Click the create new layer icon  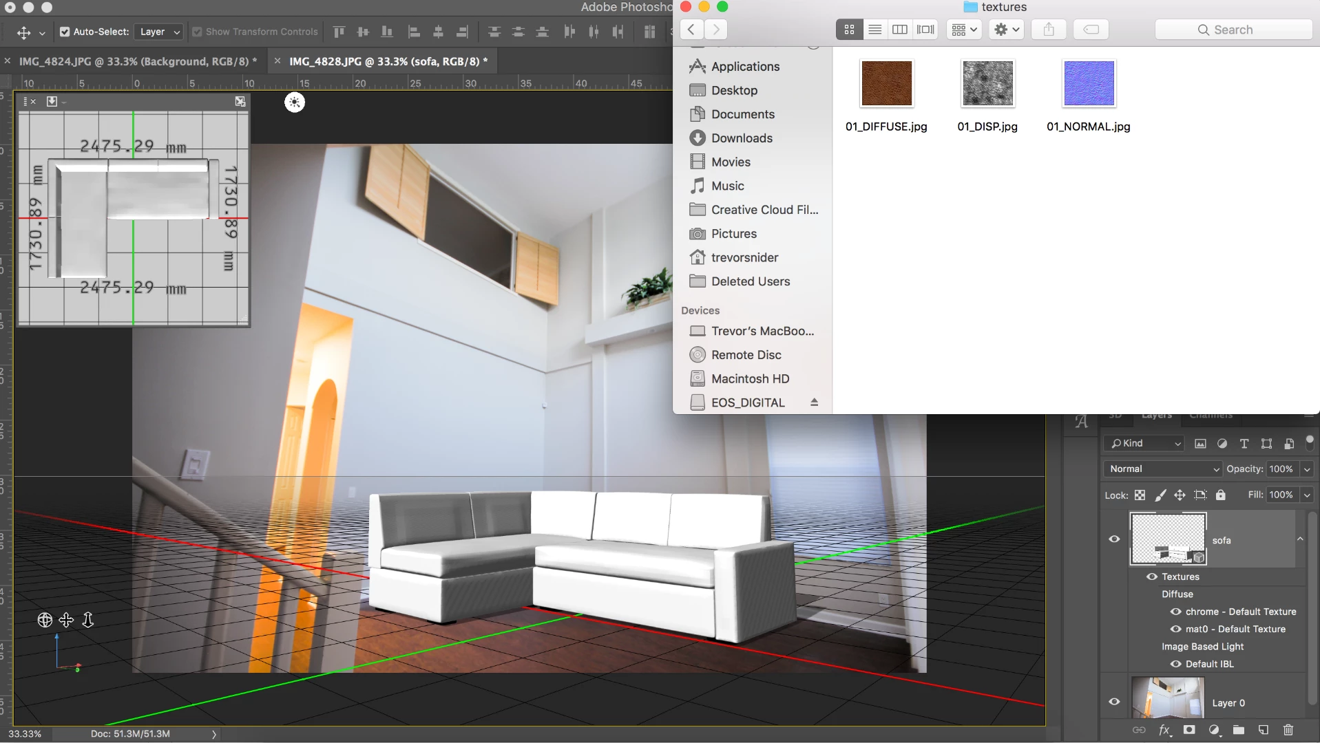(x=1264, y=730)
